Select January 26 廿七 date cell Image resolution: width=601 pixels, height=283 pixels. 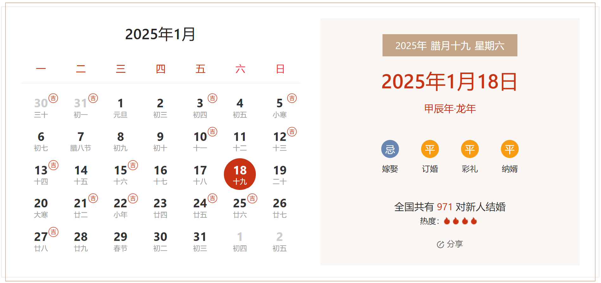point(280,208)
